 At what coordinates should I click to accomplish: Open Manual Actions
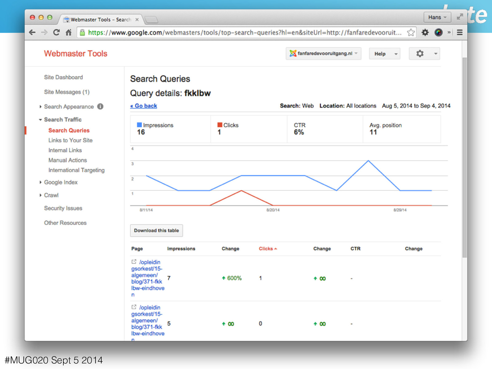(x=68, y=160)
